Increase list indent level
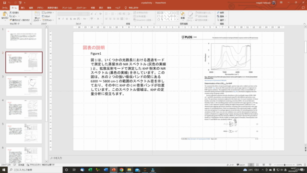The image size is (307, 173). tap(124, 14)
